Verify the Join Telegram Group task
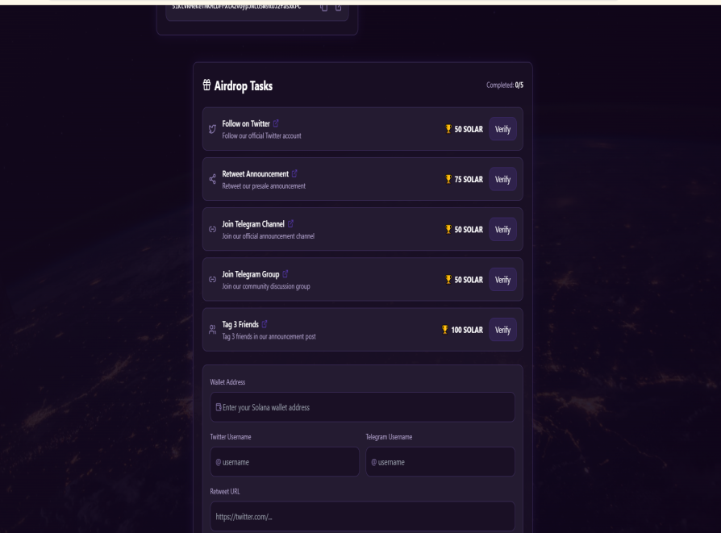The height and width of the screenshot is (533, 721). (502, 279)
